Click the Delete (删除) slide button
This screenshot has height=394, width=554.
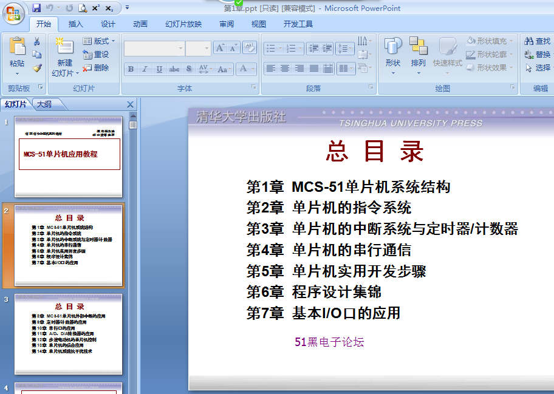[96, 68]
